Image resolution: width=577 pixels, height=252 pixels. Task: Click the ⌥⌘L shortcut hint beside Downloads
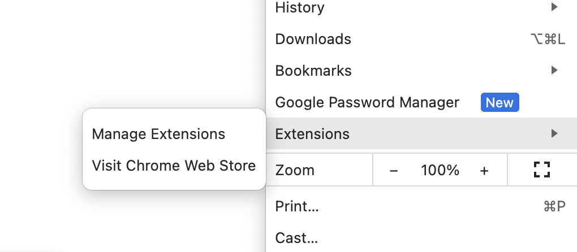(547, 39)
